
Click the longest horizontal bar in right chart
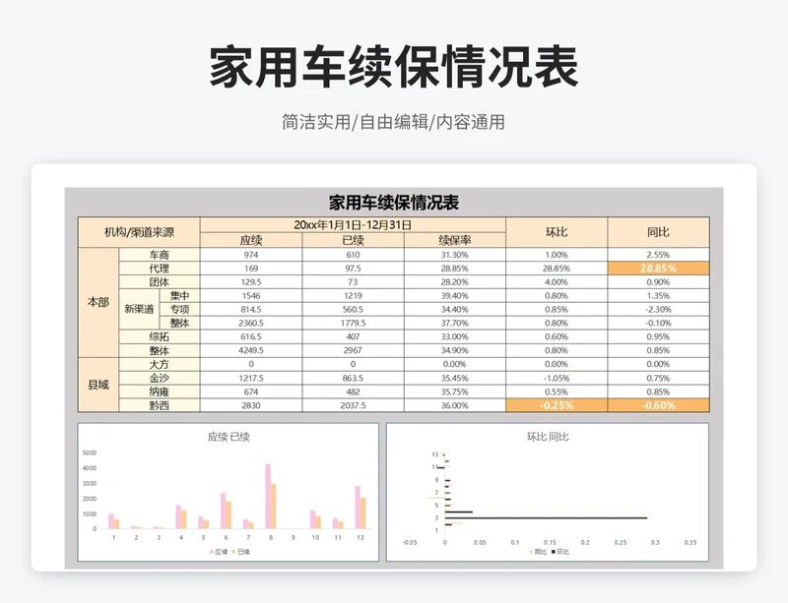point(546,517)
